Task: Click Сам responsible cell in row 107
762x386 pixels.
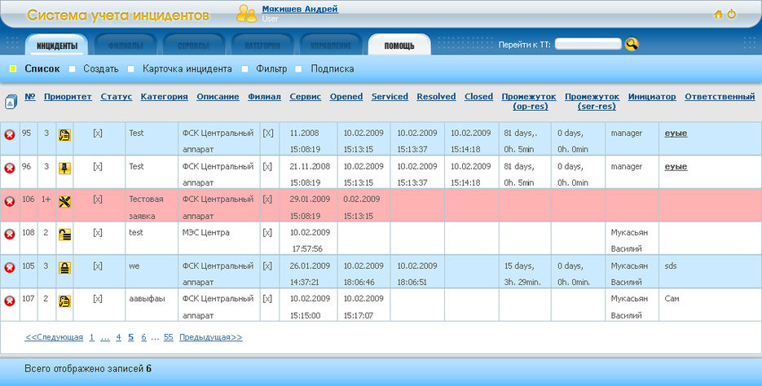Action: point(710,305)
